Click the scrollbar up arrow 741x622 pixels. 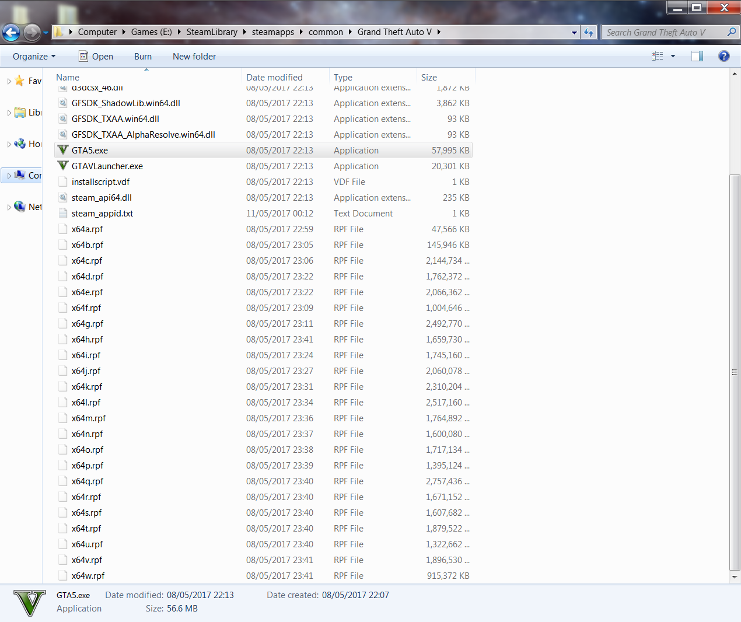click(x=735, y=74)
